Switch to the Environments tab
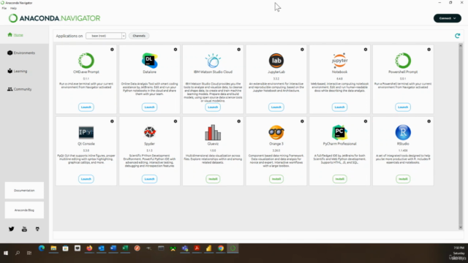 tap(21, 53)
